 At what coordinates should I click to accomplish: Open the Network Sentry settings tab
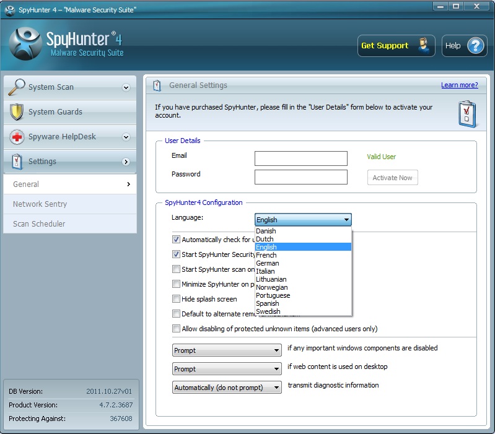tap(40, 204)
